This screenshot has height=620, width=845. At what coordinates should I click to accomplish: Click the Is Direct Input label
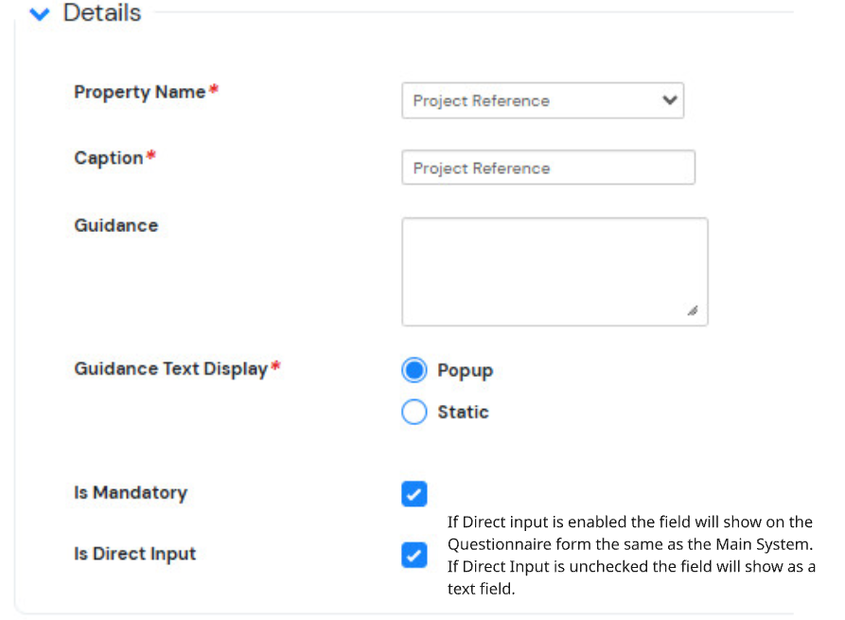pos(134,555)
